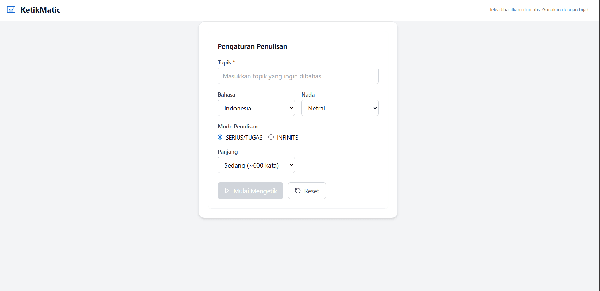The image size is (600, 291).
Task: Click the SERIUS/TUGAS label text
Action: click(x=244, y=138)
